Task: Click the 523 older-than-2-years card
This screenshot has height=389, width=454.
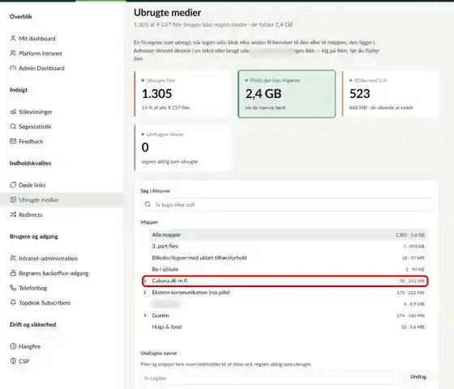Action: 390,94
